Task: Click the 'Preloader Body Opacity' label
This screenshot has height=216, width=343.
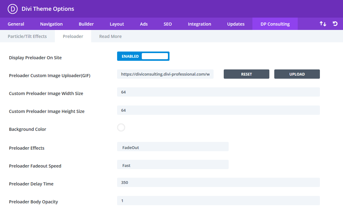Action: pos(34,202)
